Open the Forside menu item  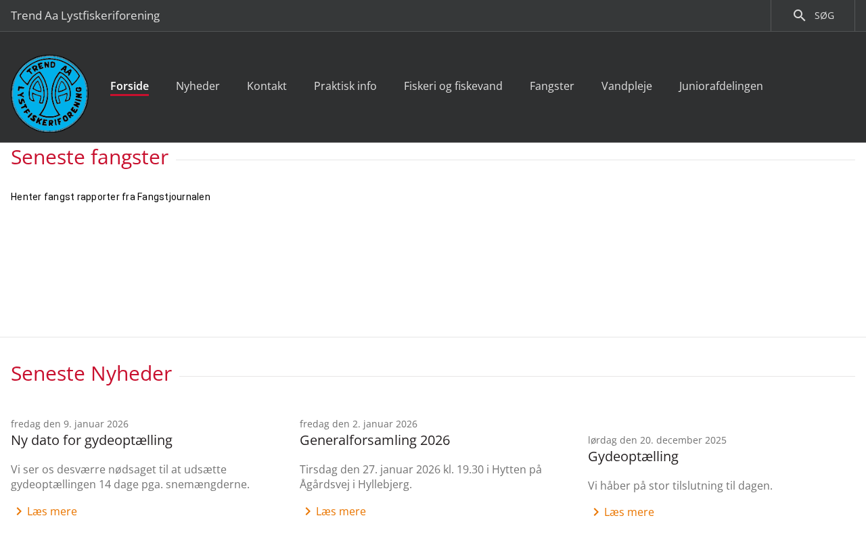point(129,86)
